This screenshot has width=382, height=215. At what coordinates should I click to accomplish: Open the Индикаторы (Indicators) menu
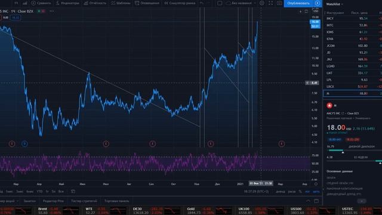67,3
